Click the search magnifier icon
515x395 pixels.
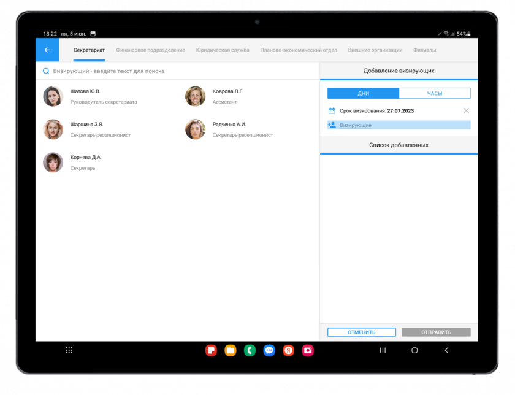(45, 71)
